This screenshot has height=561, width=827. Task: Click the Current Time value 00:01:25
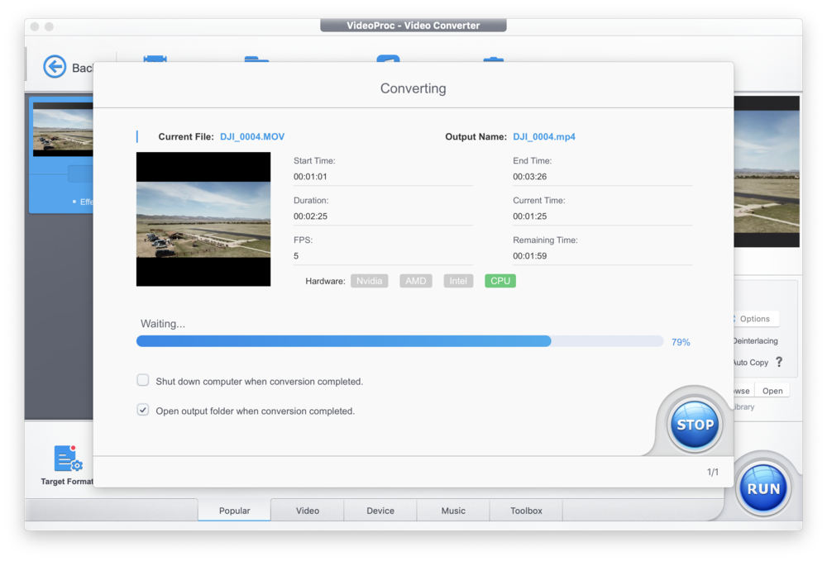pos(529,216)
